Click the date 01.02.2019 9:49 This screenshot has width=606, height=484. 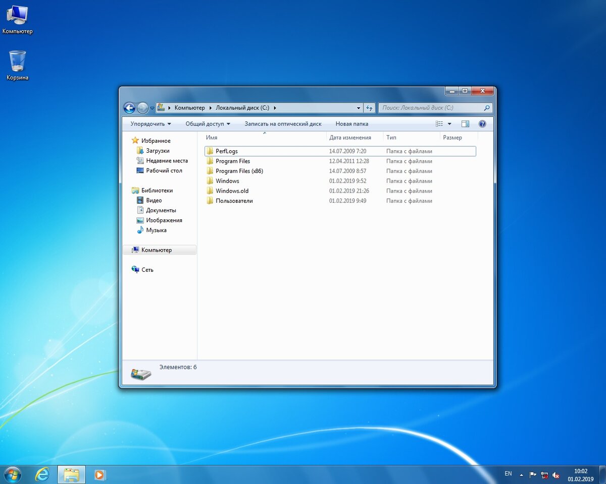pos(347,201)
